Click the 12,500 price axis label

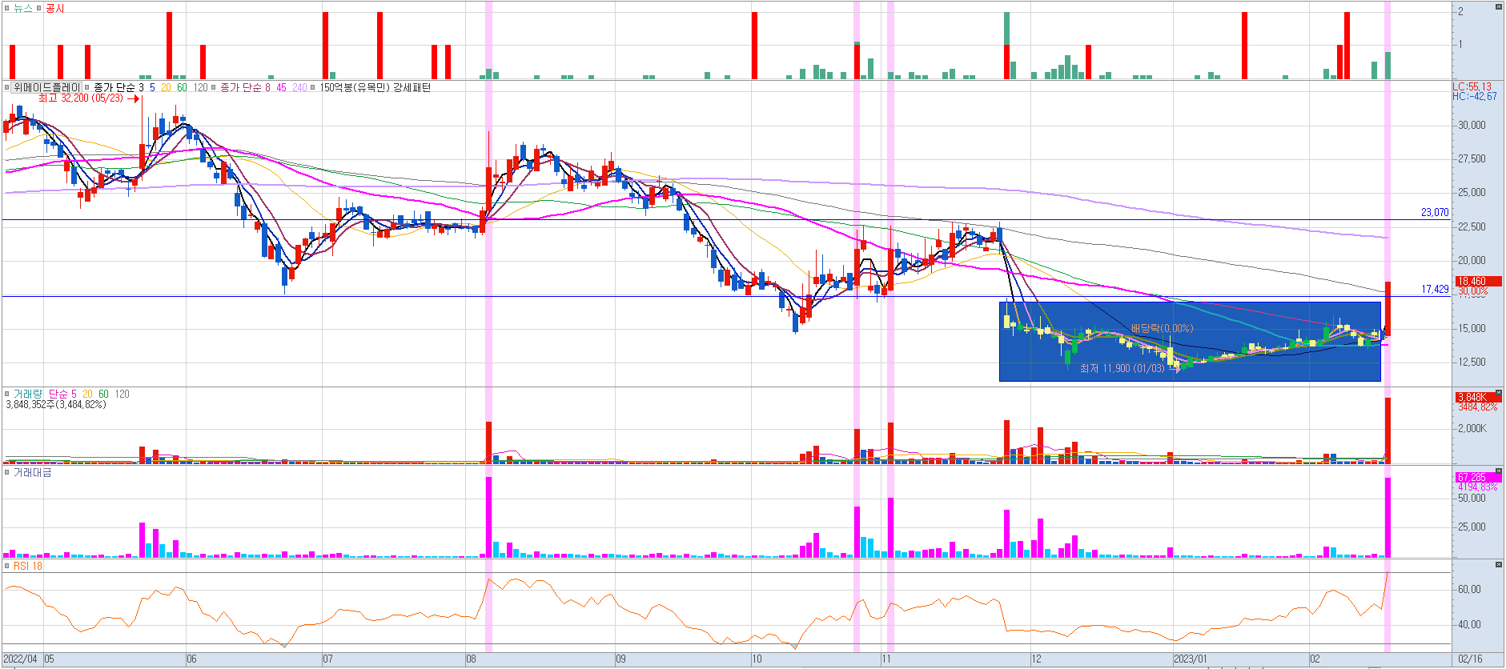tap(1472, 362)
